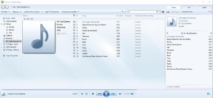Viewport: 213px width, 98px height.
Task: Go back with the left navigation button
Action: click(x=3, y=7)
